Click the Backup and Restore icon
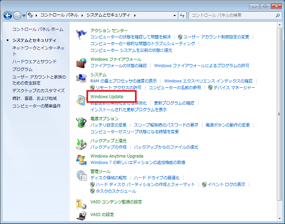The image size is (285, 224). coord(81,145)
